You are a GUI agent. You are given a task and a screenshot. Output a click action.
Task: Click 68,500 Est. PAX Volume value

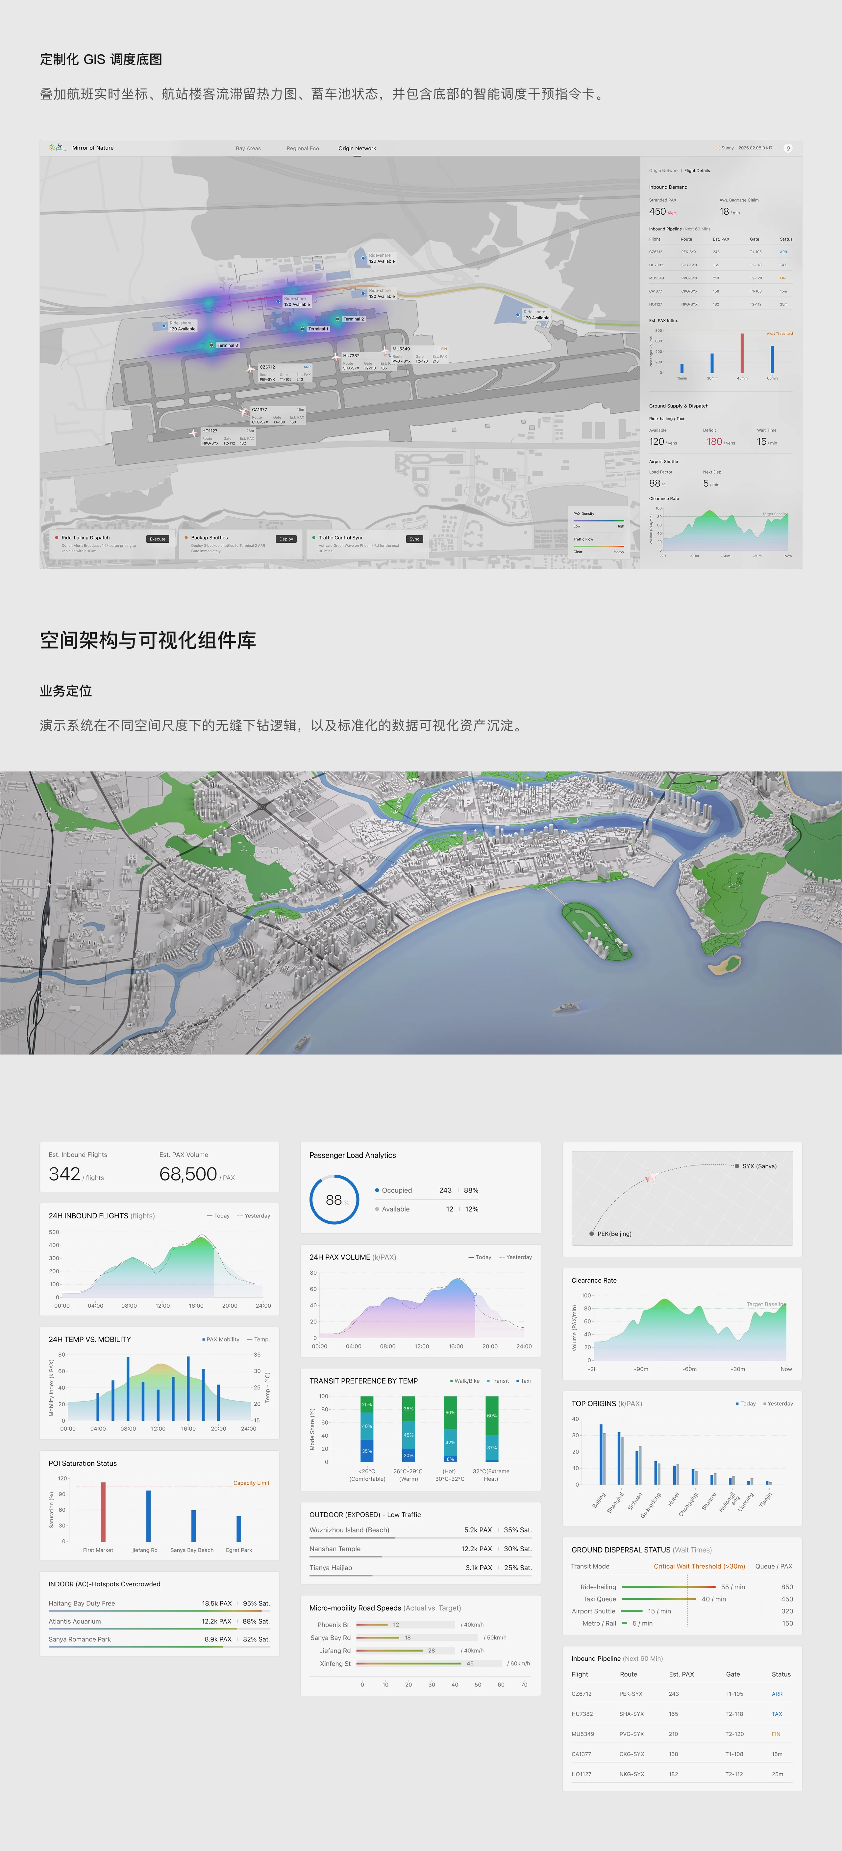click(x=197, y=1174)
